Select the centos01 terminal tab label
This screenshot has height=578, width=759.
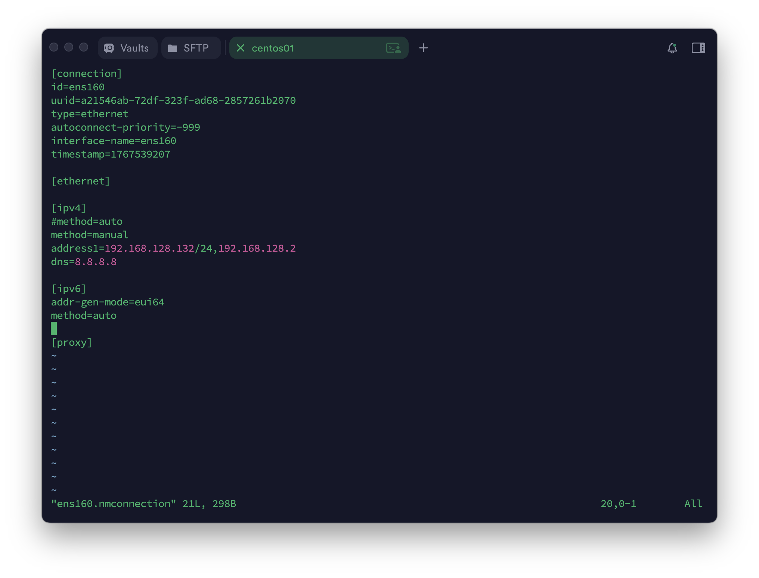point(273,48)
